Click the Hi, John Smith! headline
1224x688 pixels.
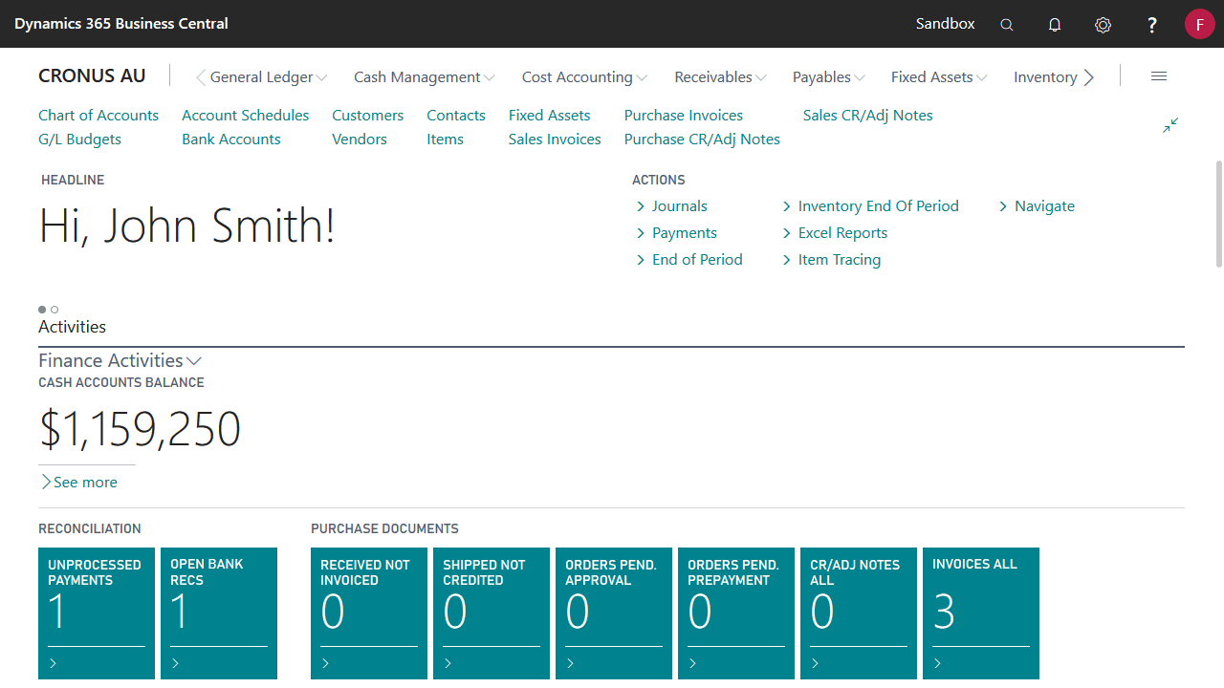(x=186, y=226)
